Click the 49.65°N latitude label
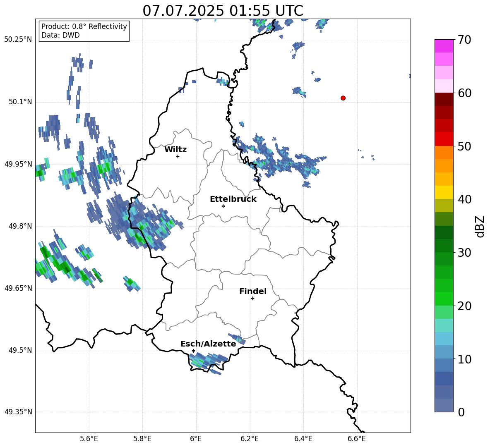490x447 pixels. click(x=18, y=288)
